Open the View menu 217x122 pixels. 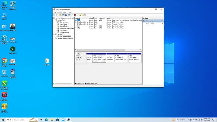tap(65, 12)
